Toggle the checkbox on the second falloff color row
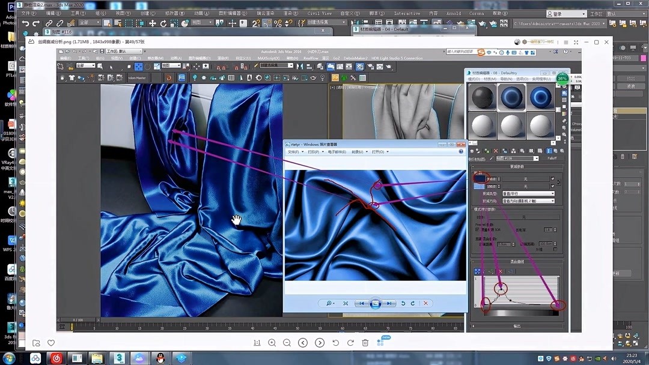Viewport: 649px width, 365px height. click(x=552, y=186)
